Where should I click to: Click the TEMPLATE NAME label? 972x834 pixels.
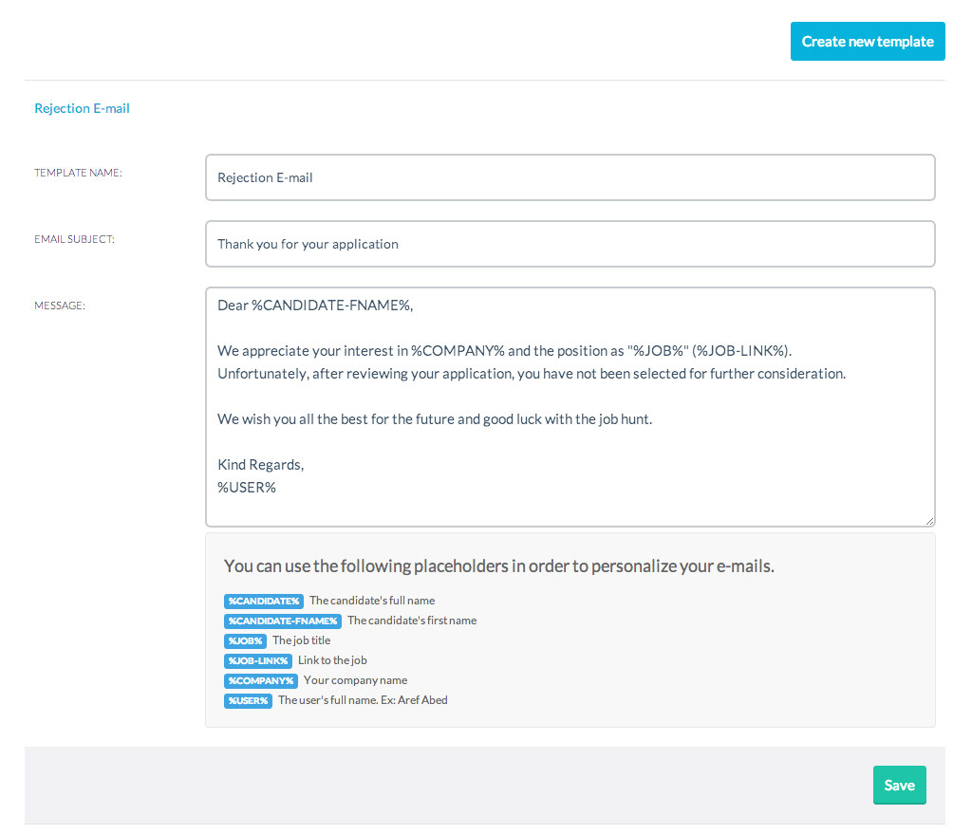[x=78, y=173]
